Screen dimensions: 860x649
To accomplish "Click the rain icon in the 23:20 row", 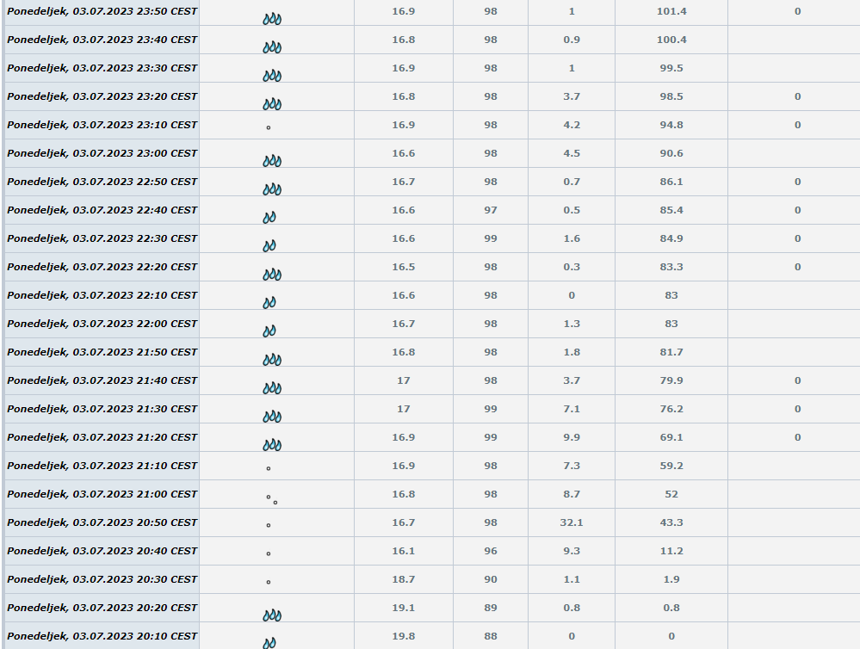I will (272, 104).
